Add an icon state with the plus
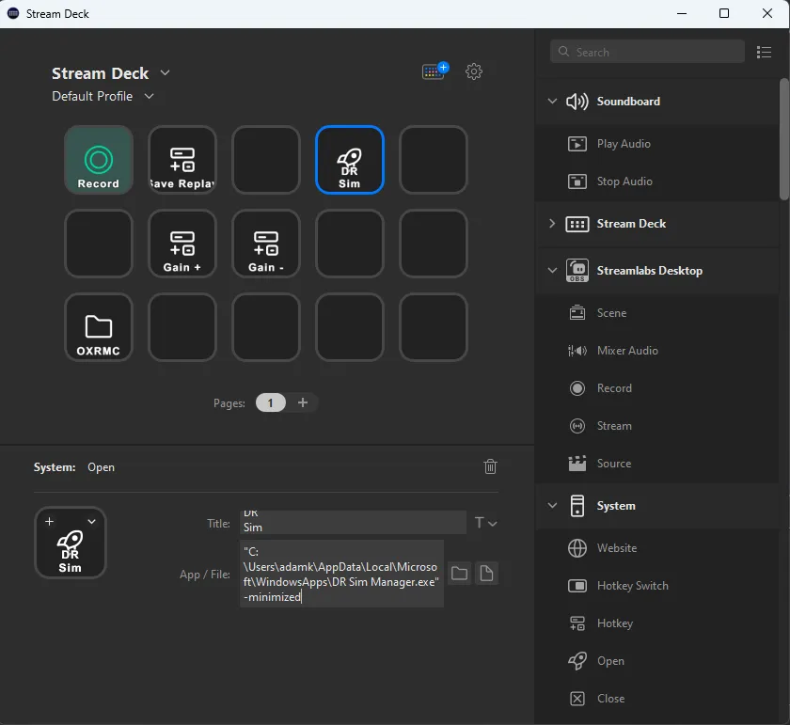The image size is (790, 725). pos(49,522)
